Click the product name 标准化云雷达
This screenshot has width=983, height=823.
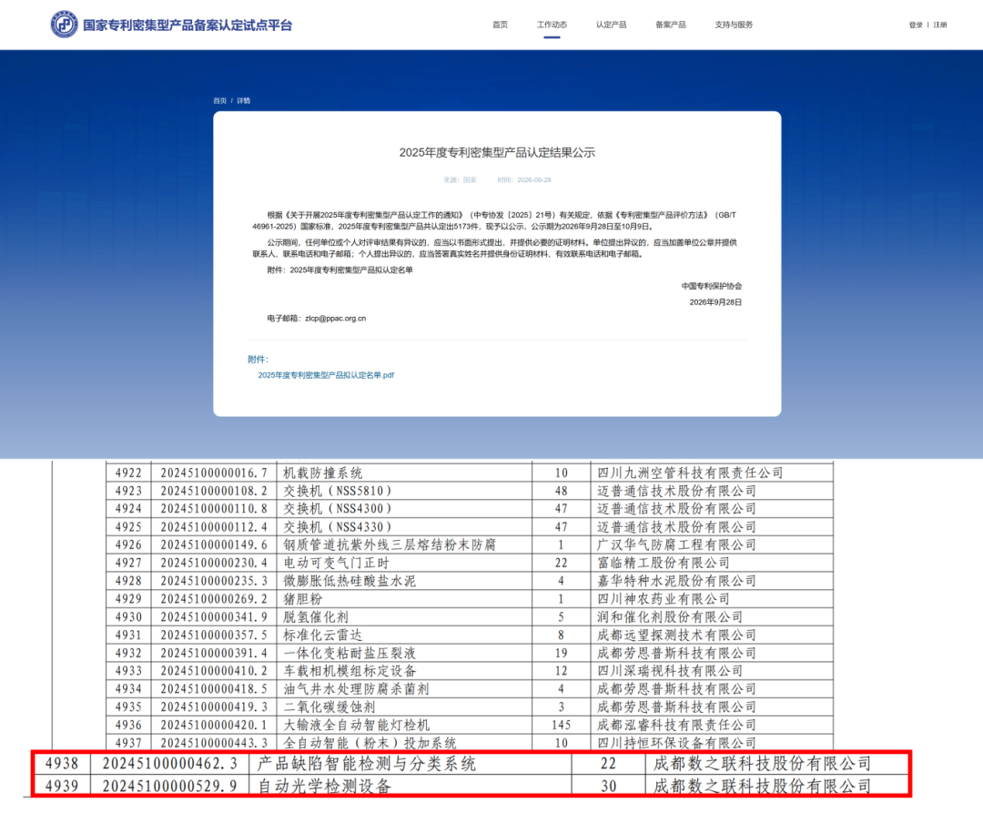tap(323, 635)
